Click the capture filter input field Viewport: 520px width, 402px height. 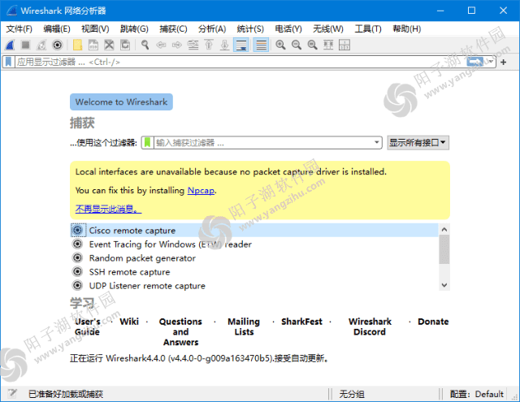tap(262, 142)
